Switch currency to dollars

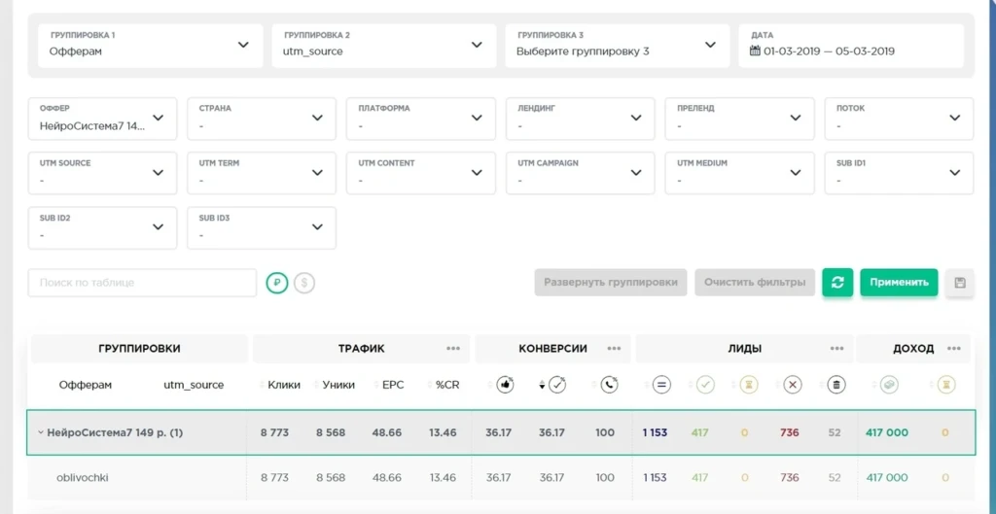(x=304, y=283)
